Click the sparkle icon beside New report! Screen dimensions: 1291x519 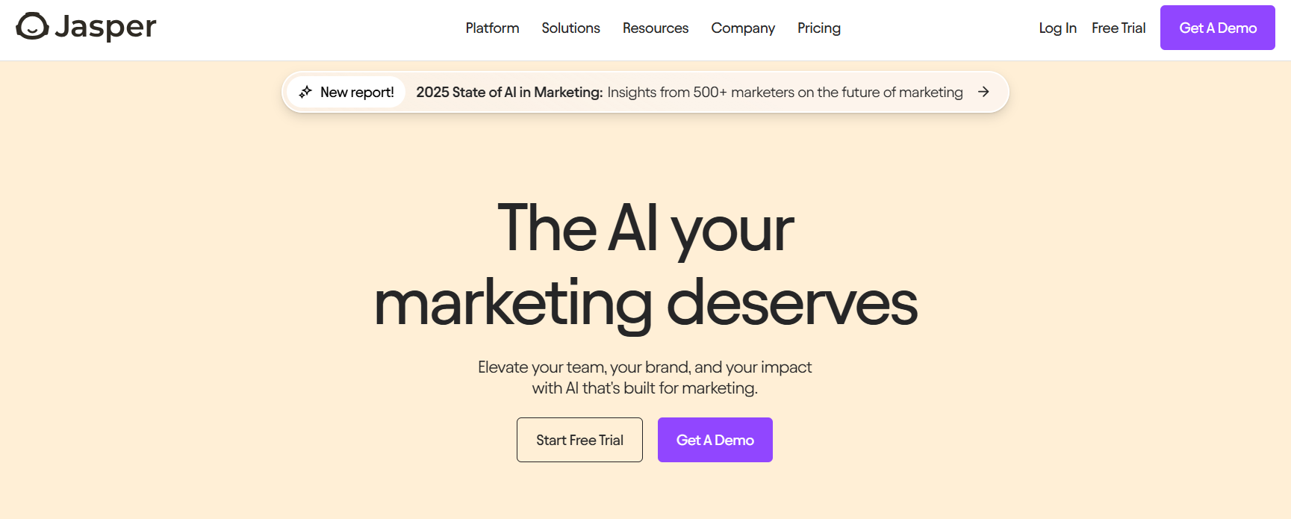pyautogui.click(x=305, y=92)
